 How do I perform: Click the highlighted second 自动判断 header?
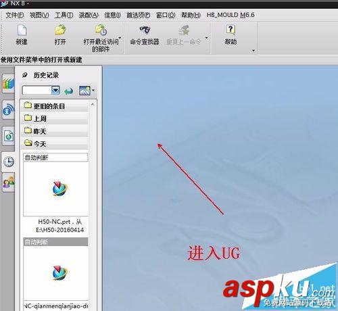point(55,242)
